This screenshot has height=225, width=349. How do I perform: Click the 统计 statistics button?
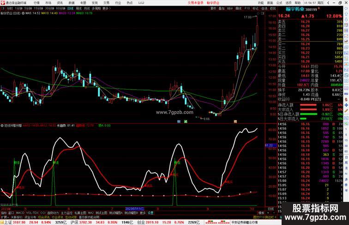click(230, 8)
